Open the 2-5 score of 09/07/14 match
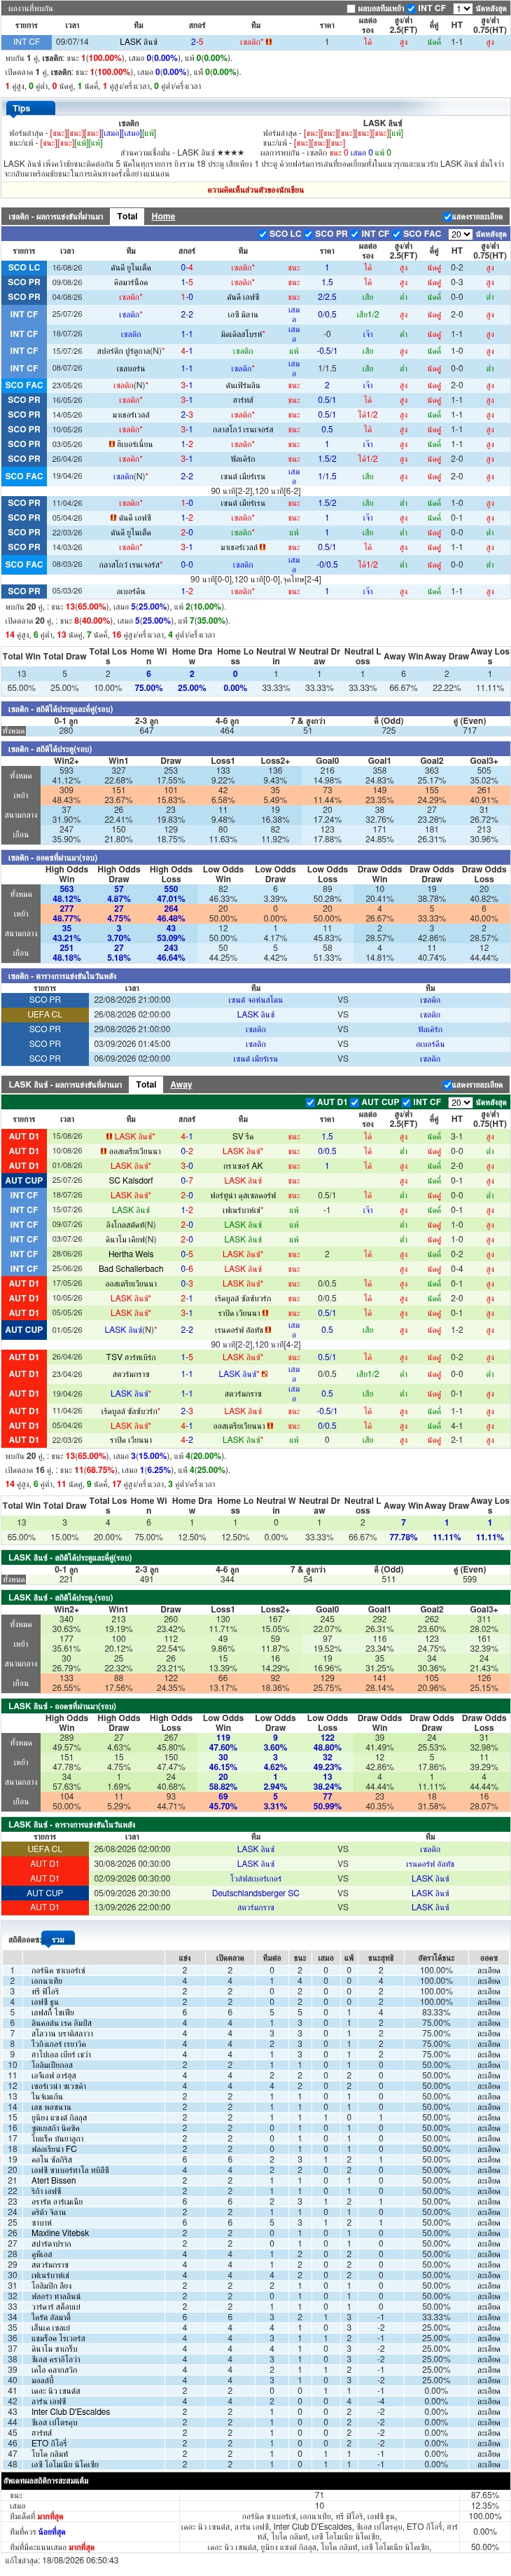This screenshot has width=511, height=2576. point(197,42)
